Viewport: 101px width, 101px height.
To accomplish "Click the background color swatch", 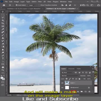I will [4, 79].
